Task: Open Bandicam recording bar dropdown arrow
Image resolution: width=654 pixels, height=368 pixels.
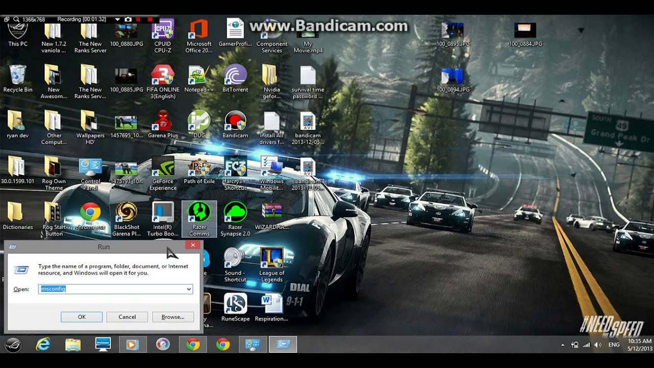Action: point(118,19)
